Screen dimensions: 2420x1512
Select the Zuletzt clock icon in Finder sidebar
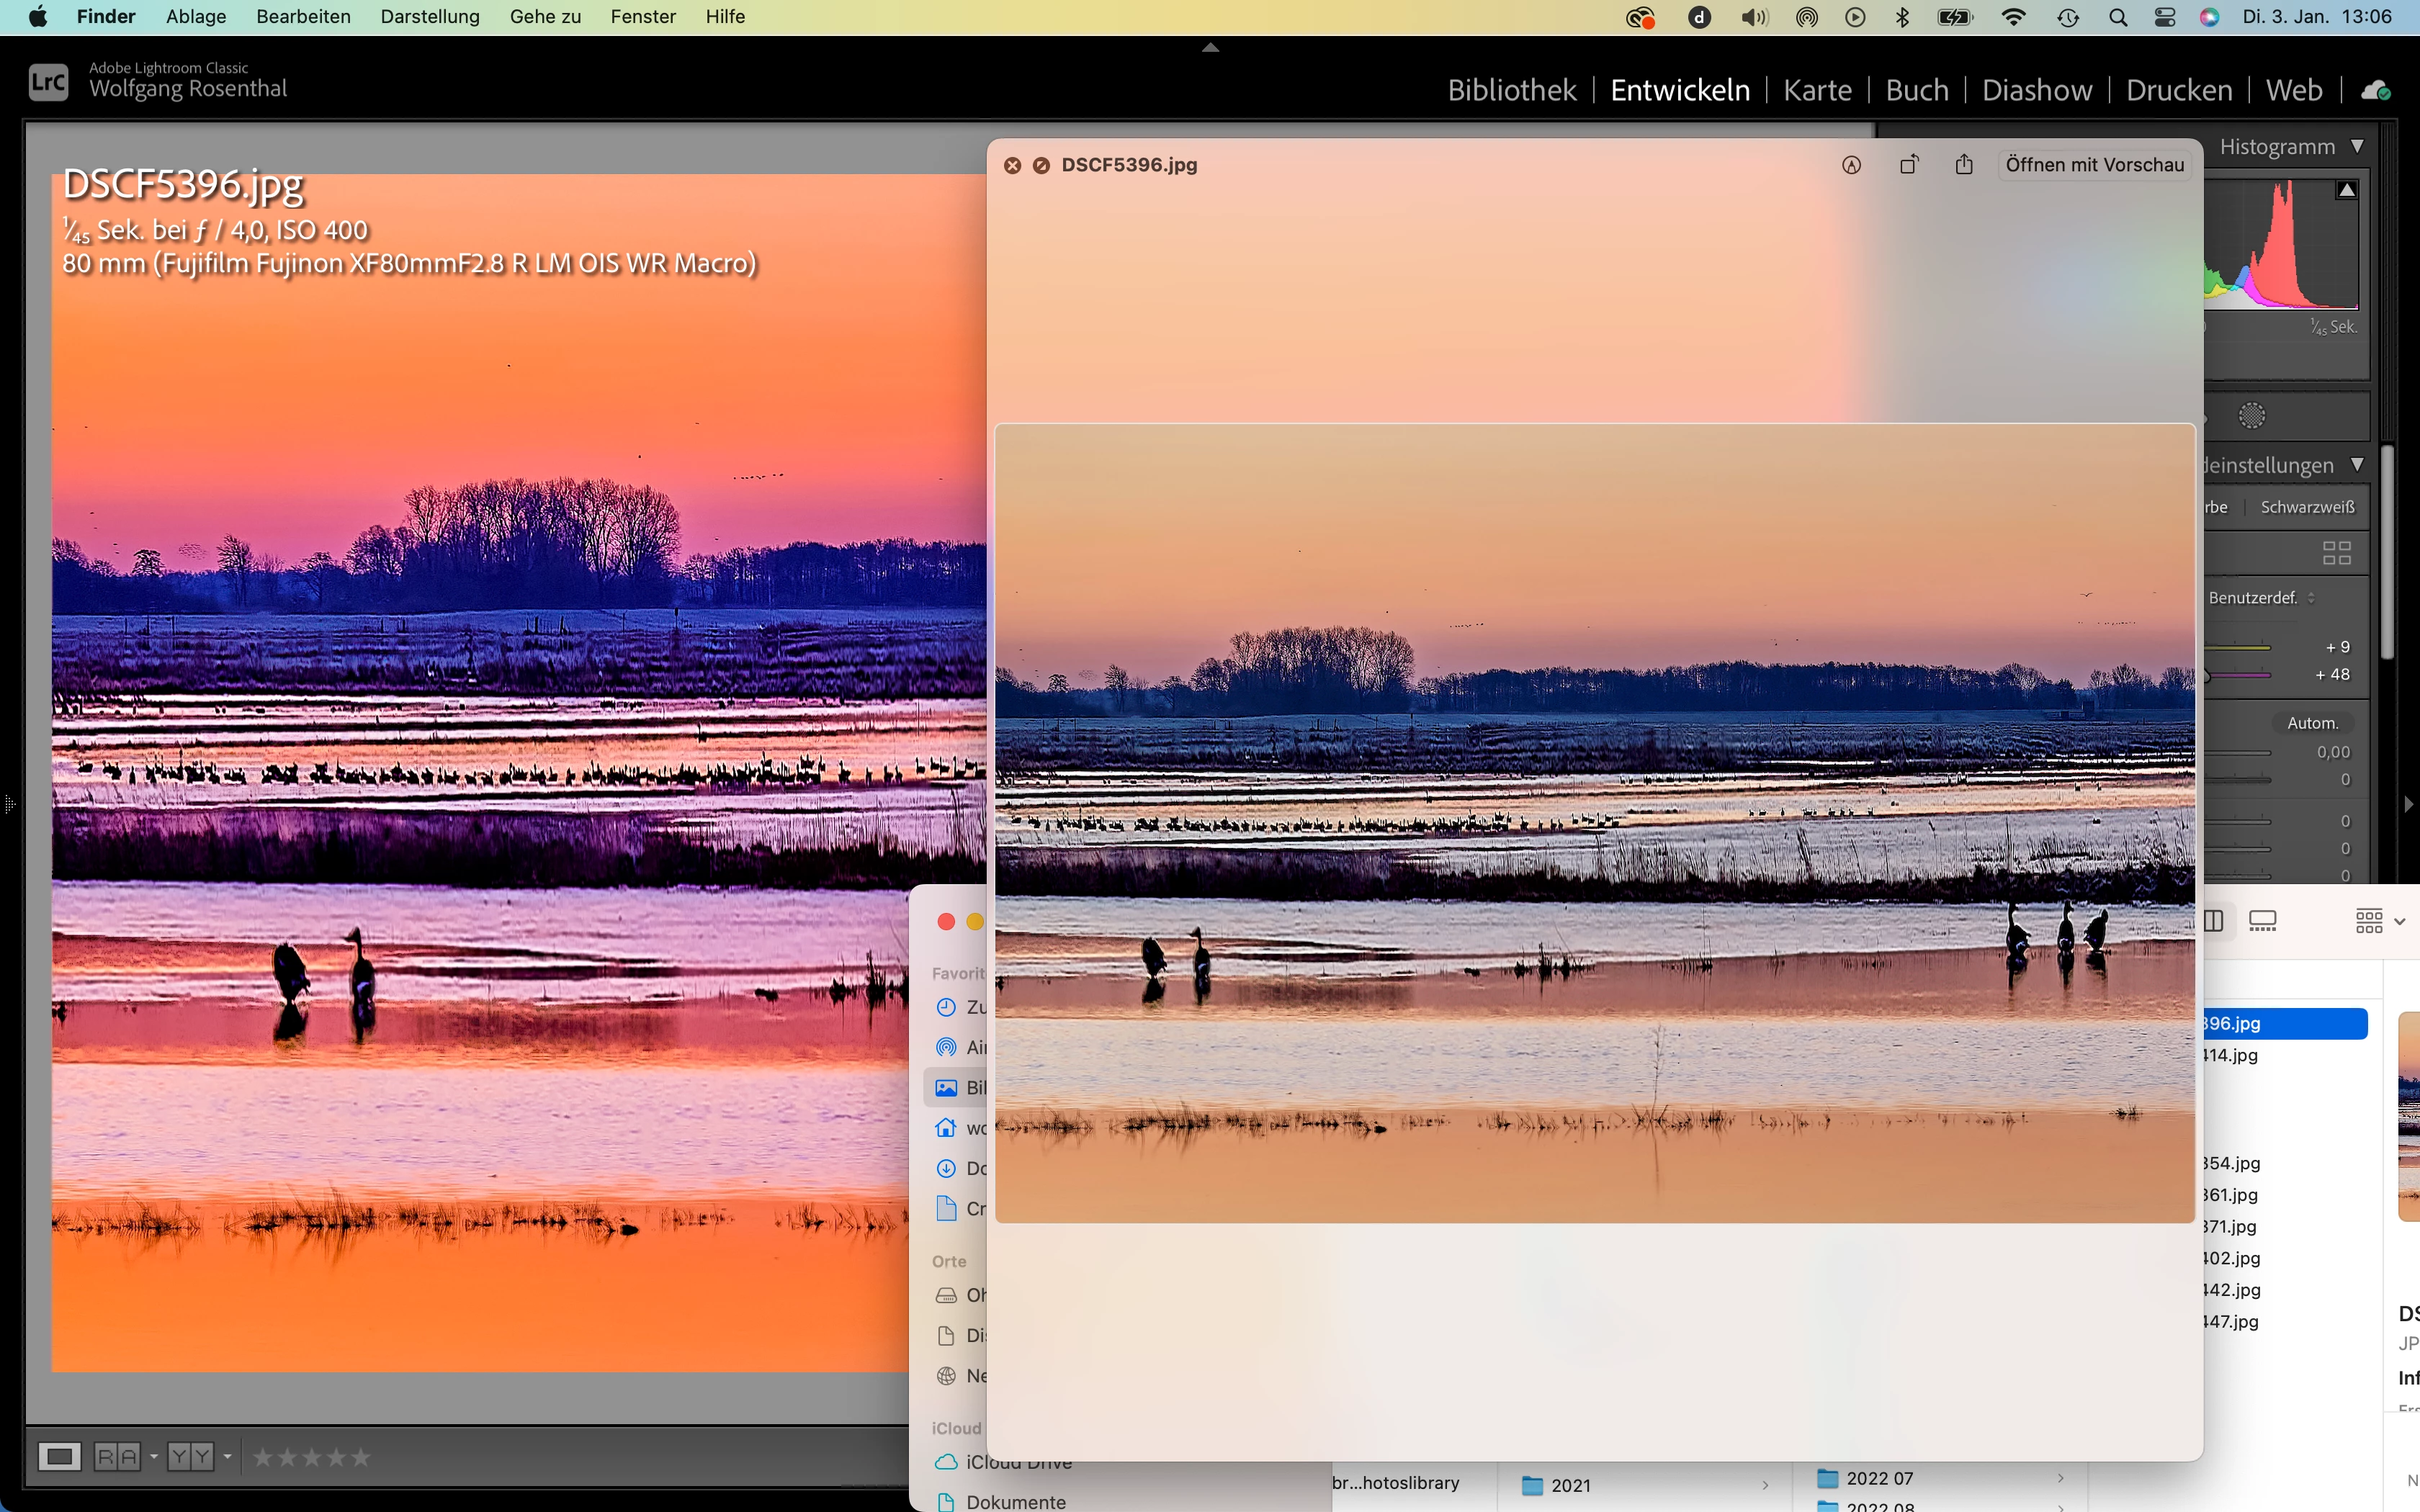(x=946, y=1007)
